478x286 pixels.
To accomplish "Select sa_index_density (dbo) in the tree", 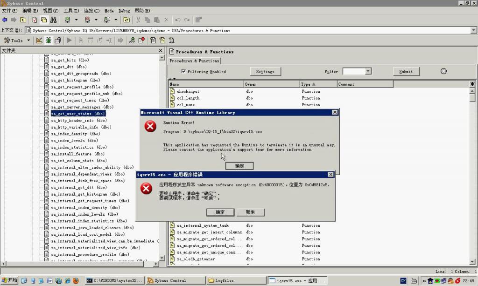I will [76, 134].
